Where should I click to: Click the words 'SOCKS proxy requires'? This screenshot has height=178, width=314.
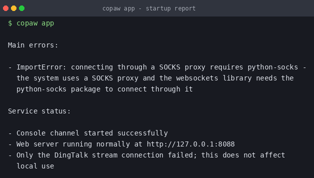click(201, 67)
